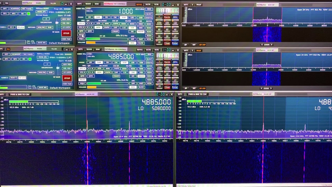Switch upper AUX SP to WF view

[194, 45]
